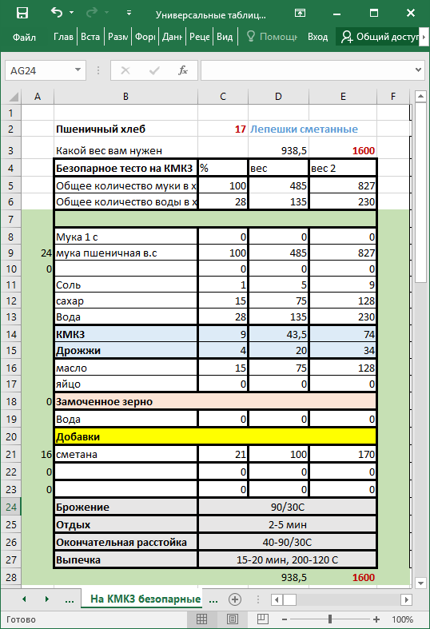
Task: Select the 'Безопарное тесто на КМКЗ' cell
Action: (125, 168)
